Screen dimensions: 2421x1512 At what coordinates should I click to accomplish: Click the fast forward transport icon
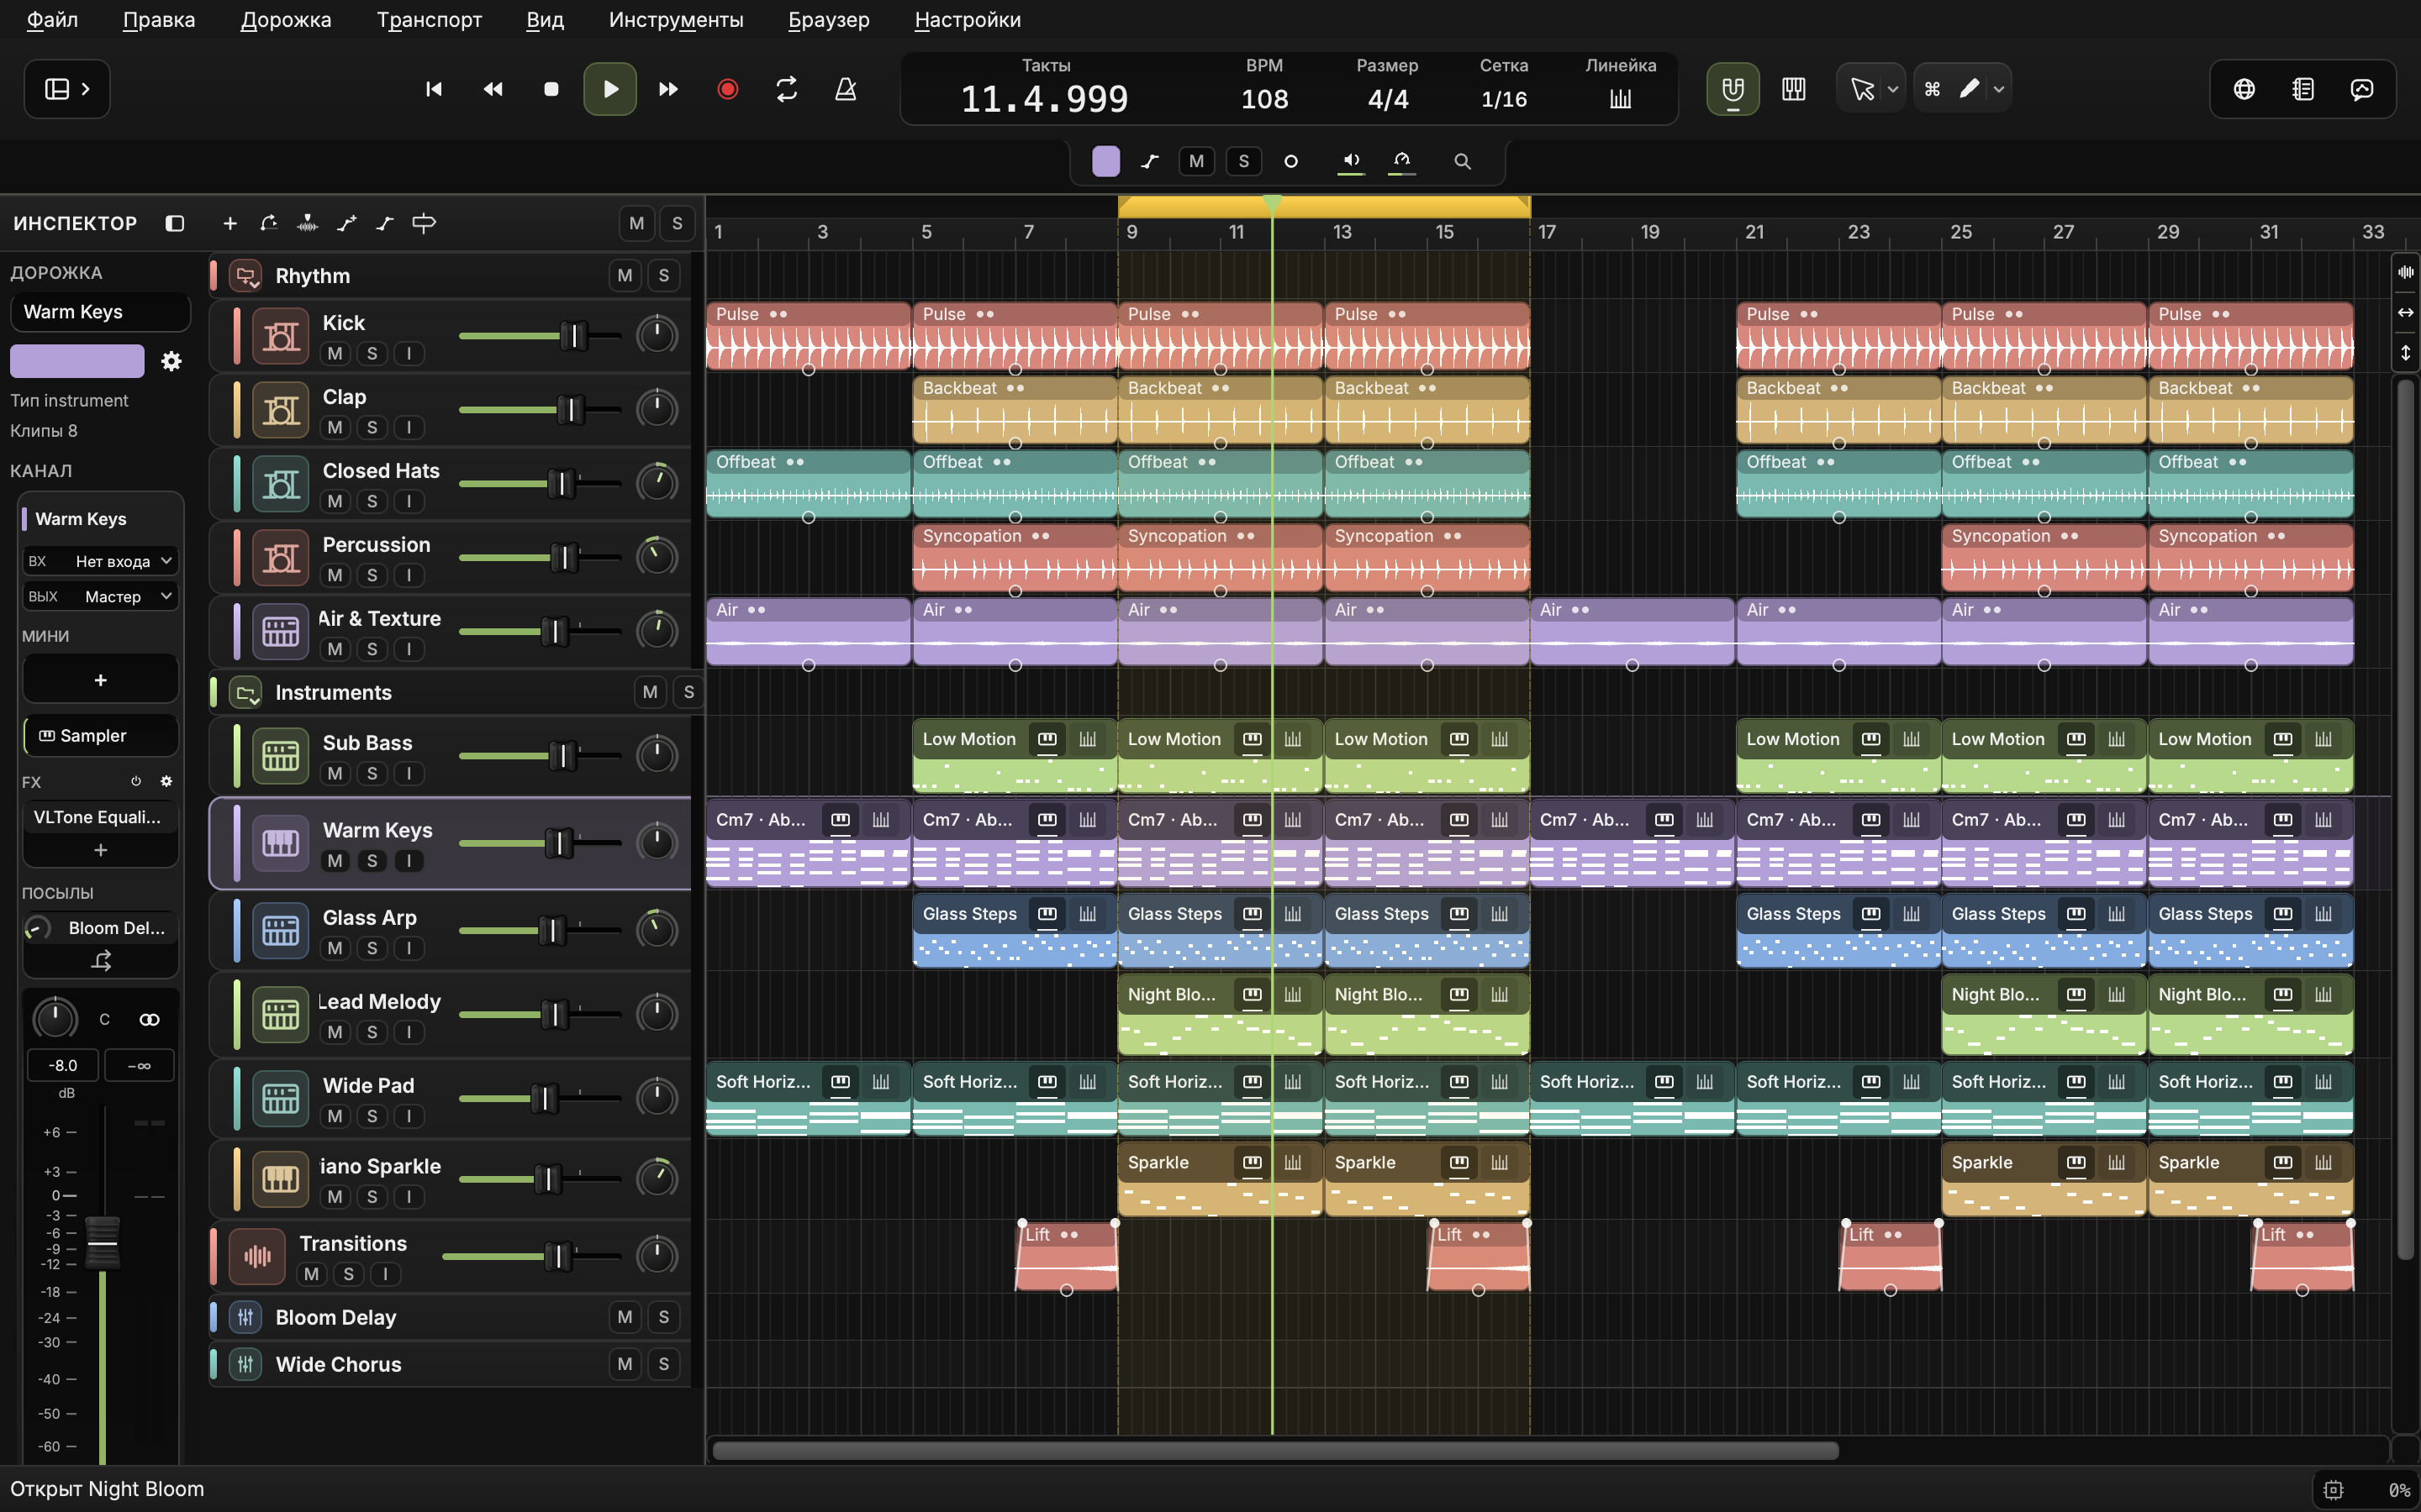668,89
